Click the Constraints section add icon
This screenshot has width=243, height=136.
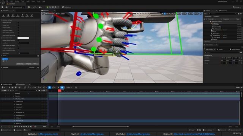(38, 68)
